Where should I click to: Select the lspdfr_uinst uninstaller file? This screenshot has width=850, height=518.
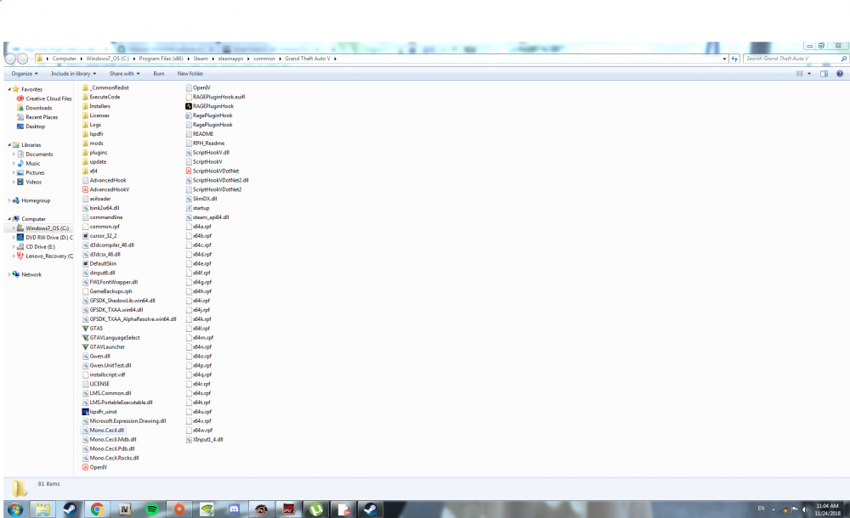99,412
